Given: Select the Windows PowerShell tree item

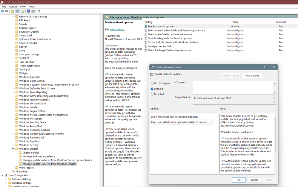Looking at the screenshot, I should (x=30, y=126).
